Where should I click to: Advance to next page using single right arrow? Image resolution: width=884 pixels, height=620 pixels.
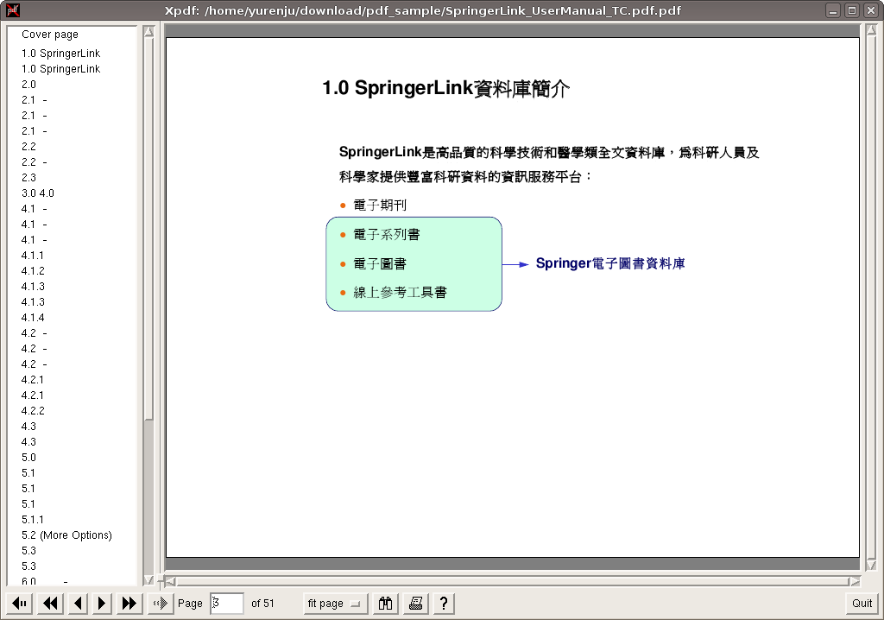(103, 604)
